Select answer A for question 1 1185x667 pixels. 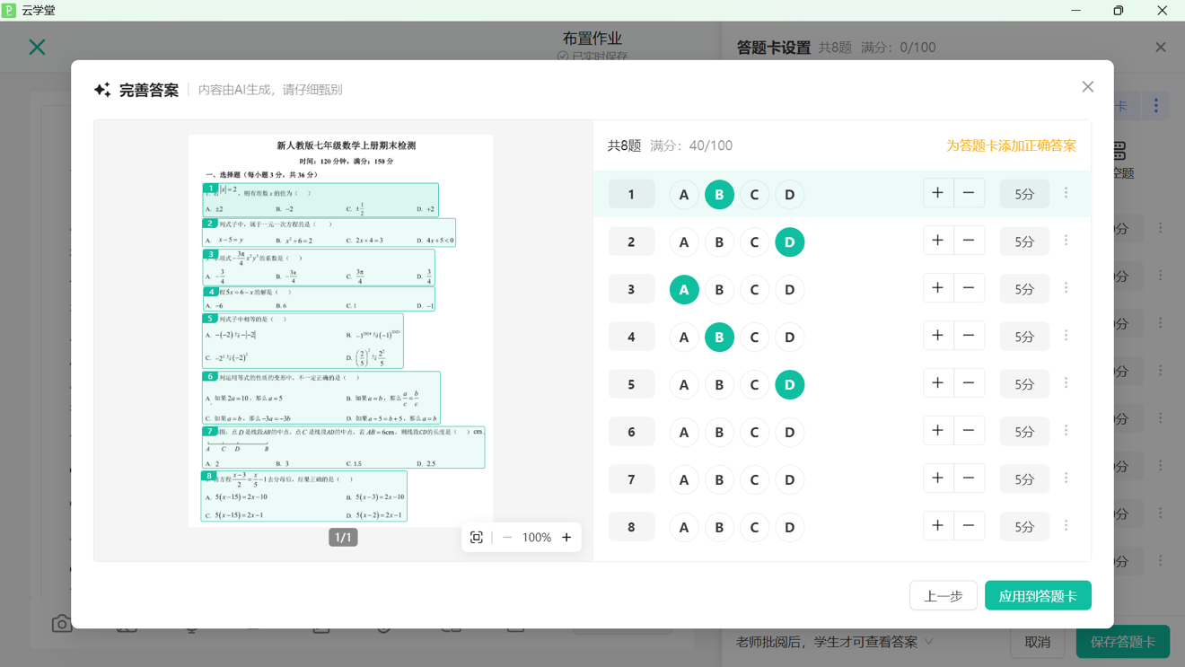tap(684, 195)
